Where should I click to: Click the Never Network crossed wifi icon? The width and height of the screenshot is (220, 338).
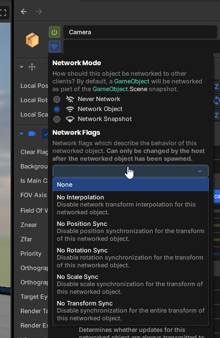(x=70, y=99)
